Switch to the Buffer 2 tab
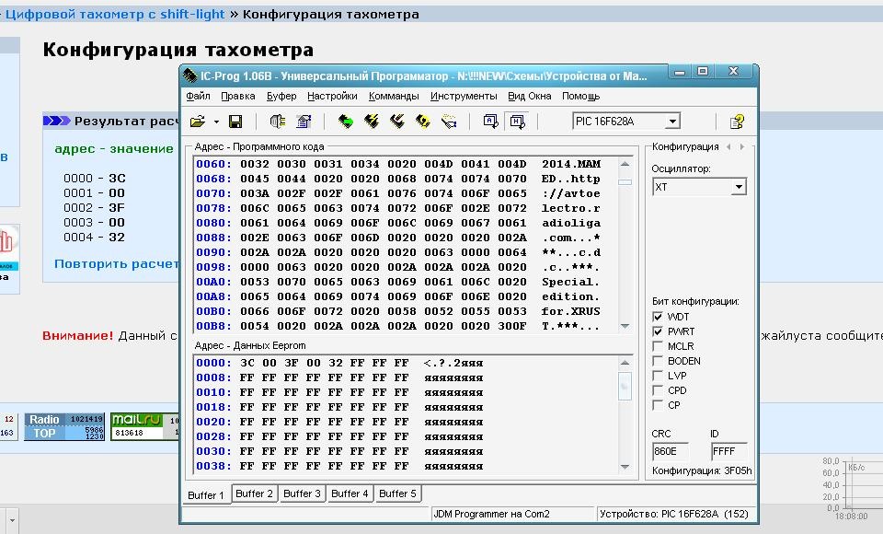 coord(254,494)
